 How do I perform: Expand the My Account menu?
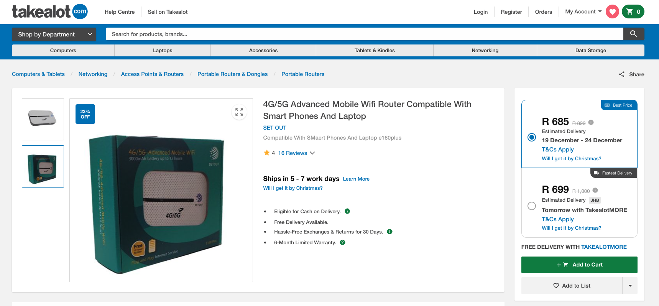(583, 12)
